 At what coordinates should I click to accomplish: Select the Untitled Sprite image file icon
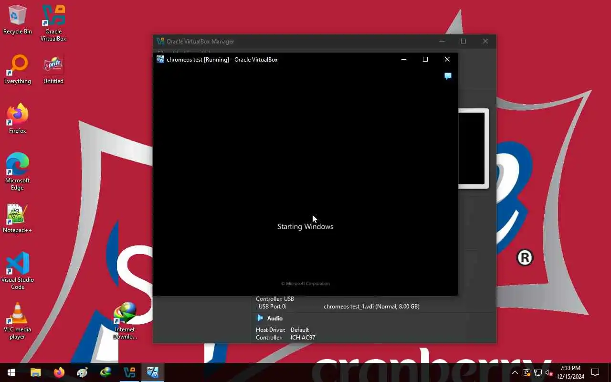pyautogui.click(x=53, y=70)
